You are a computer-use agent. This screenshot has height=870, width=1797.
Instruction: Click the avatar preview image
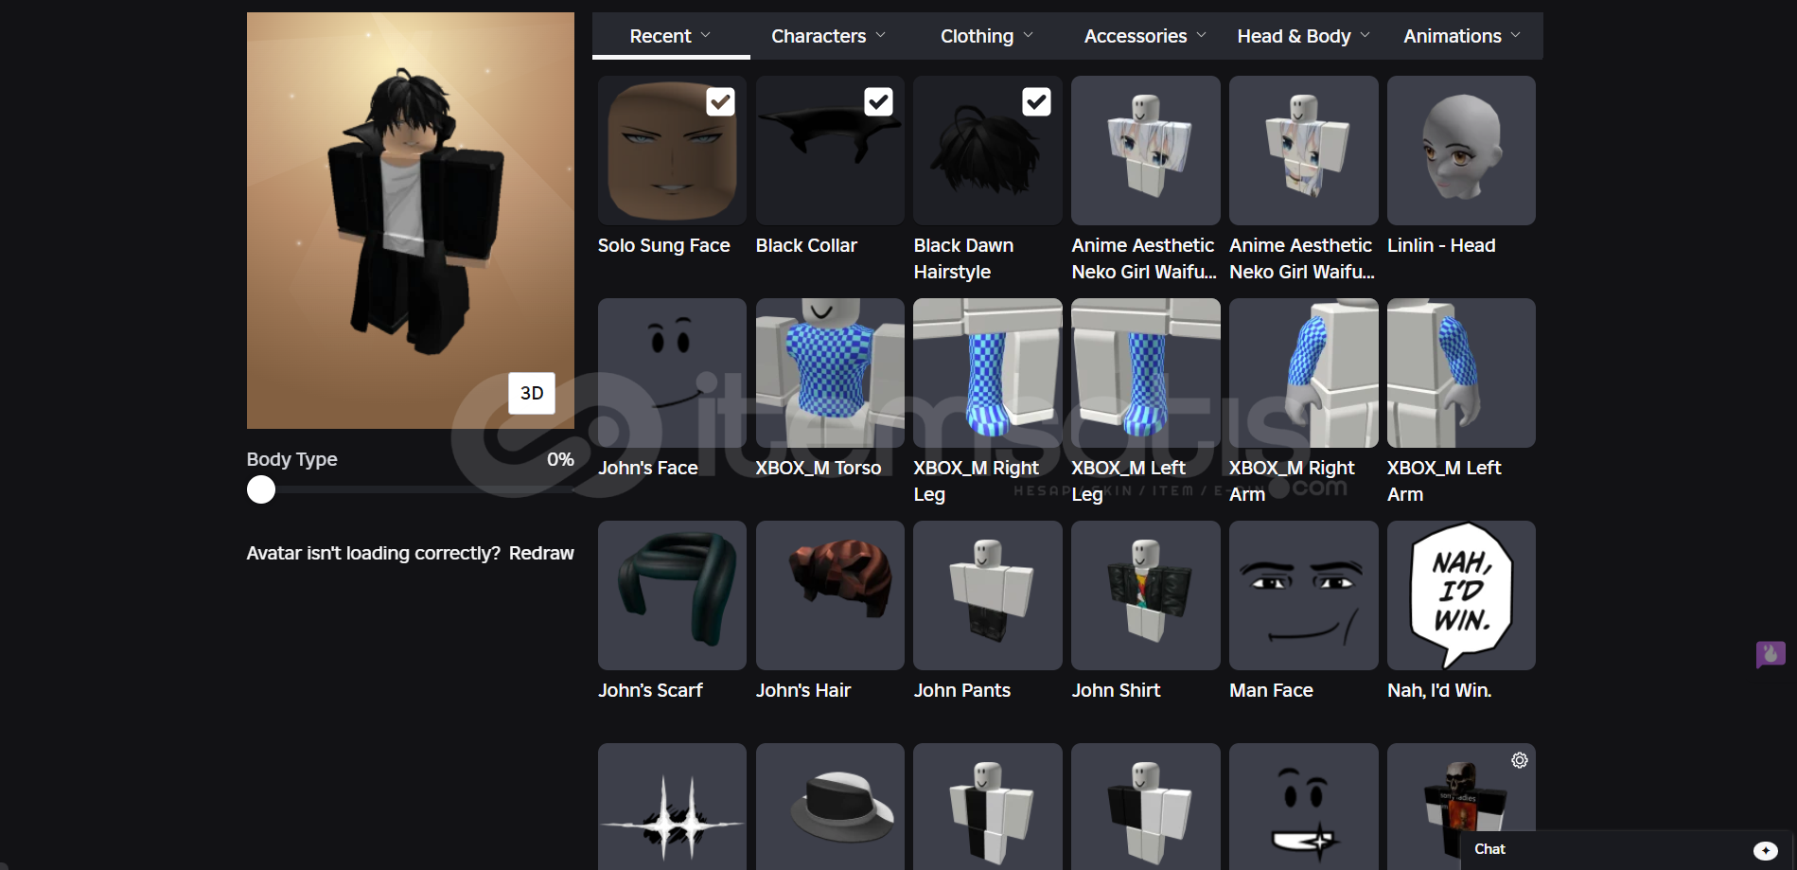[411, 221]
